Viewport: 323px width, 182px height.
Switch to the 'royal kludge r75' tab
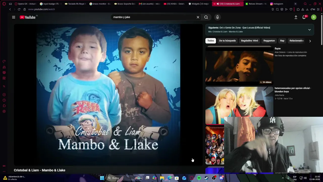click(x=50, y=4)
